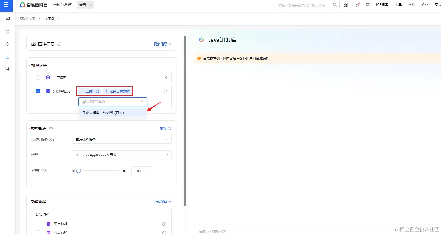The height and width of the screenshot is (234, 441).
Task: Open the message notification icon
Action: pos(357,5)
